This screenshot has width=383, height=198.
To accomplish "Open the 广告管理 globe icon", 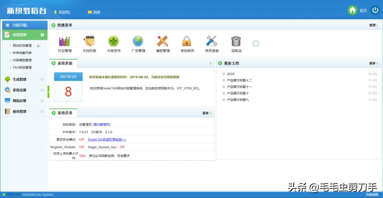I will [138, 42].
